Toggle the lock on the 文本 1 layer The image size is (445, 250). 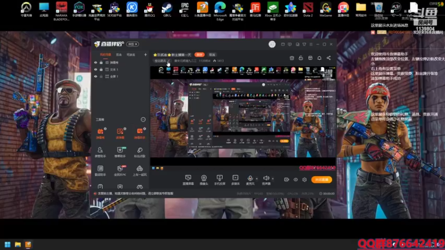point(101,69)
